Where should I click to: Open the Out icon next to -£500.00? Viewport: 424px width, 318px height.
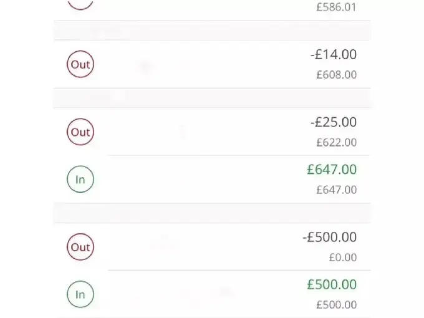80,247
